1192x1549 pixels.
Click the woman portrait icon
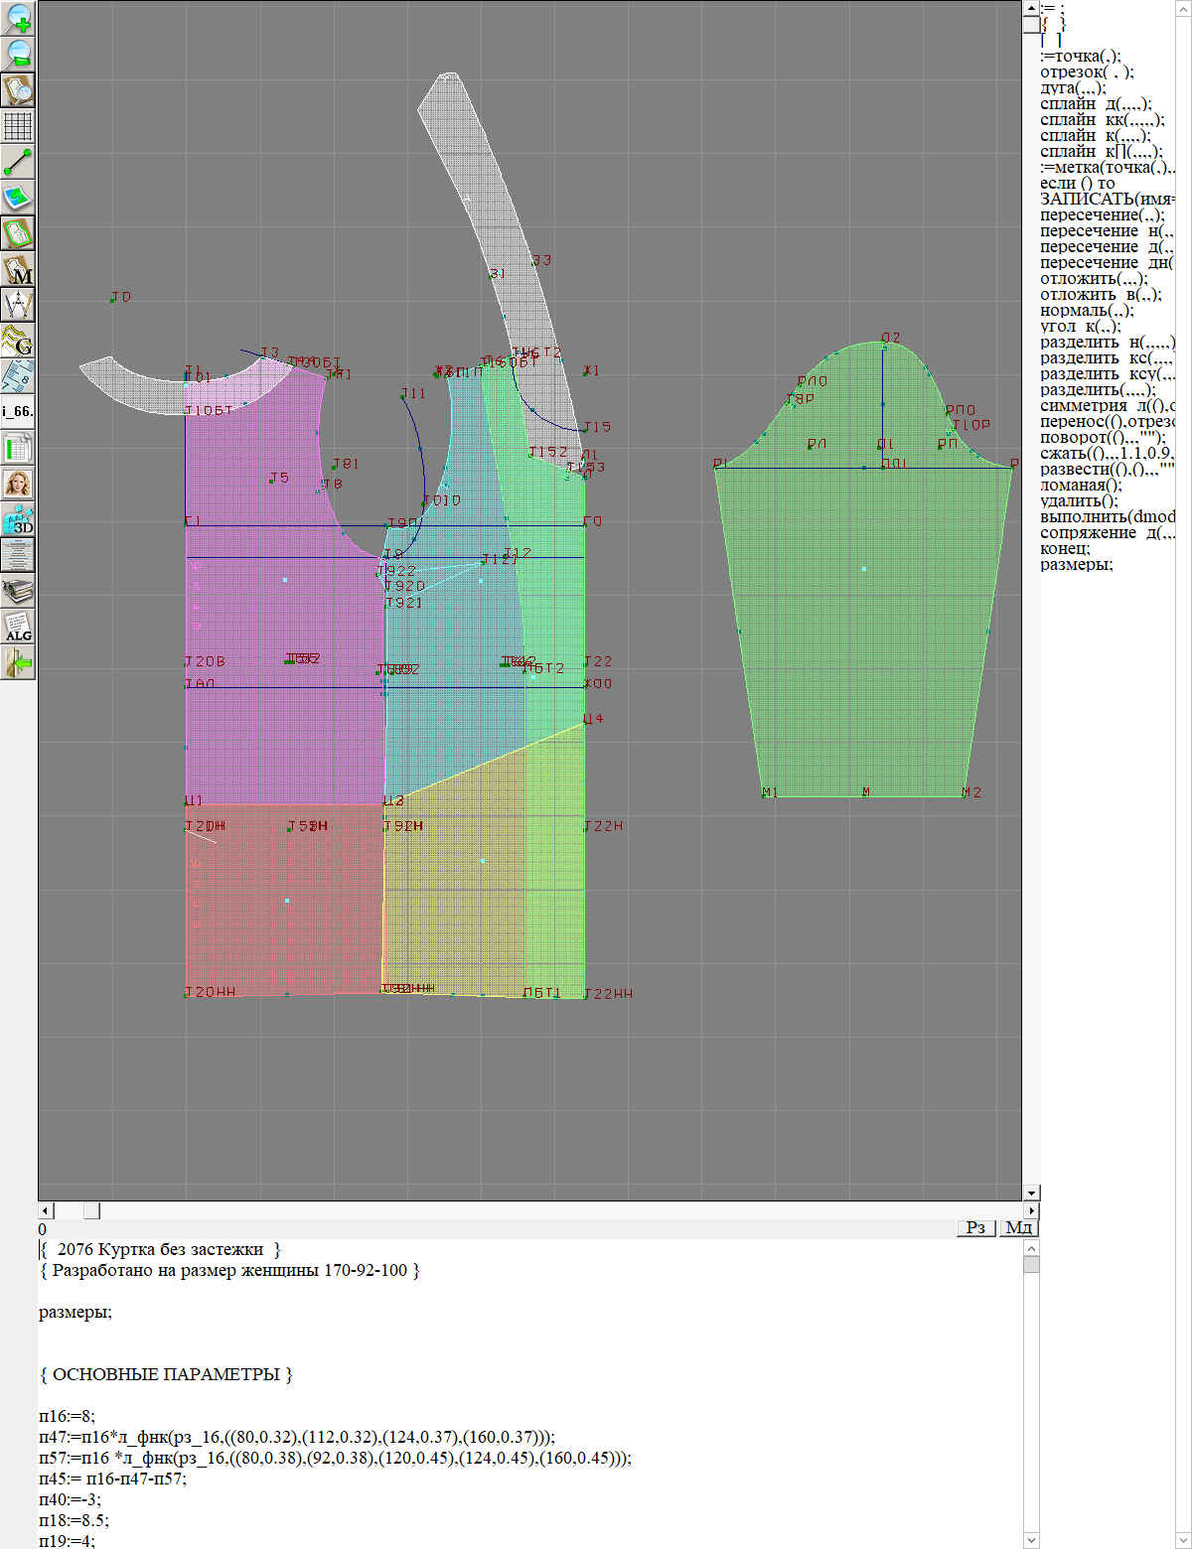pyautogui.click(x=18, y=484)
